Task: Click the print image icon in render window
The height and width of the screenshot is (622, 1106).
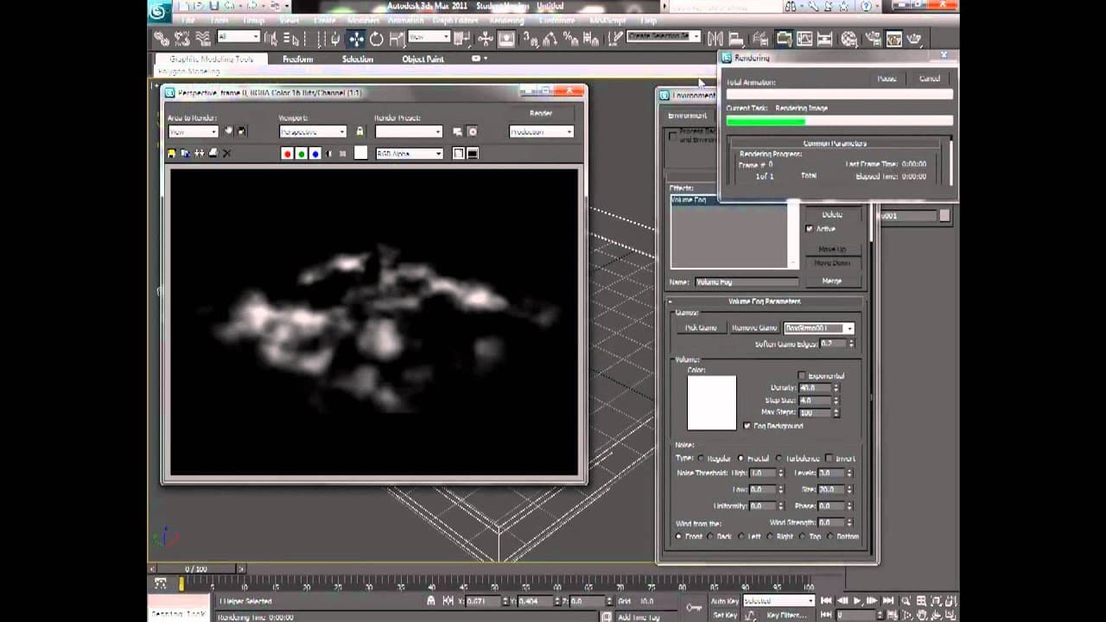Action: click(x=213, y=154)
